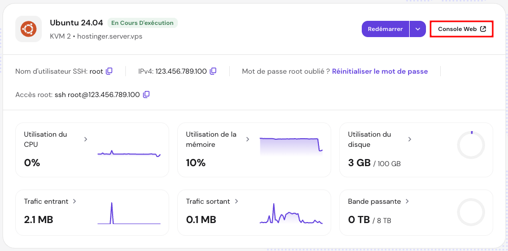Click the 2.1 MB incoming traffic value

coord(39,220)
